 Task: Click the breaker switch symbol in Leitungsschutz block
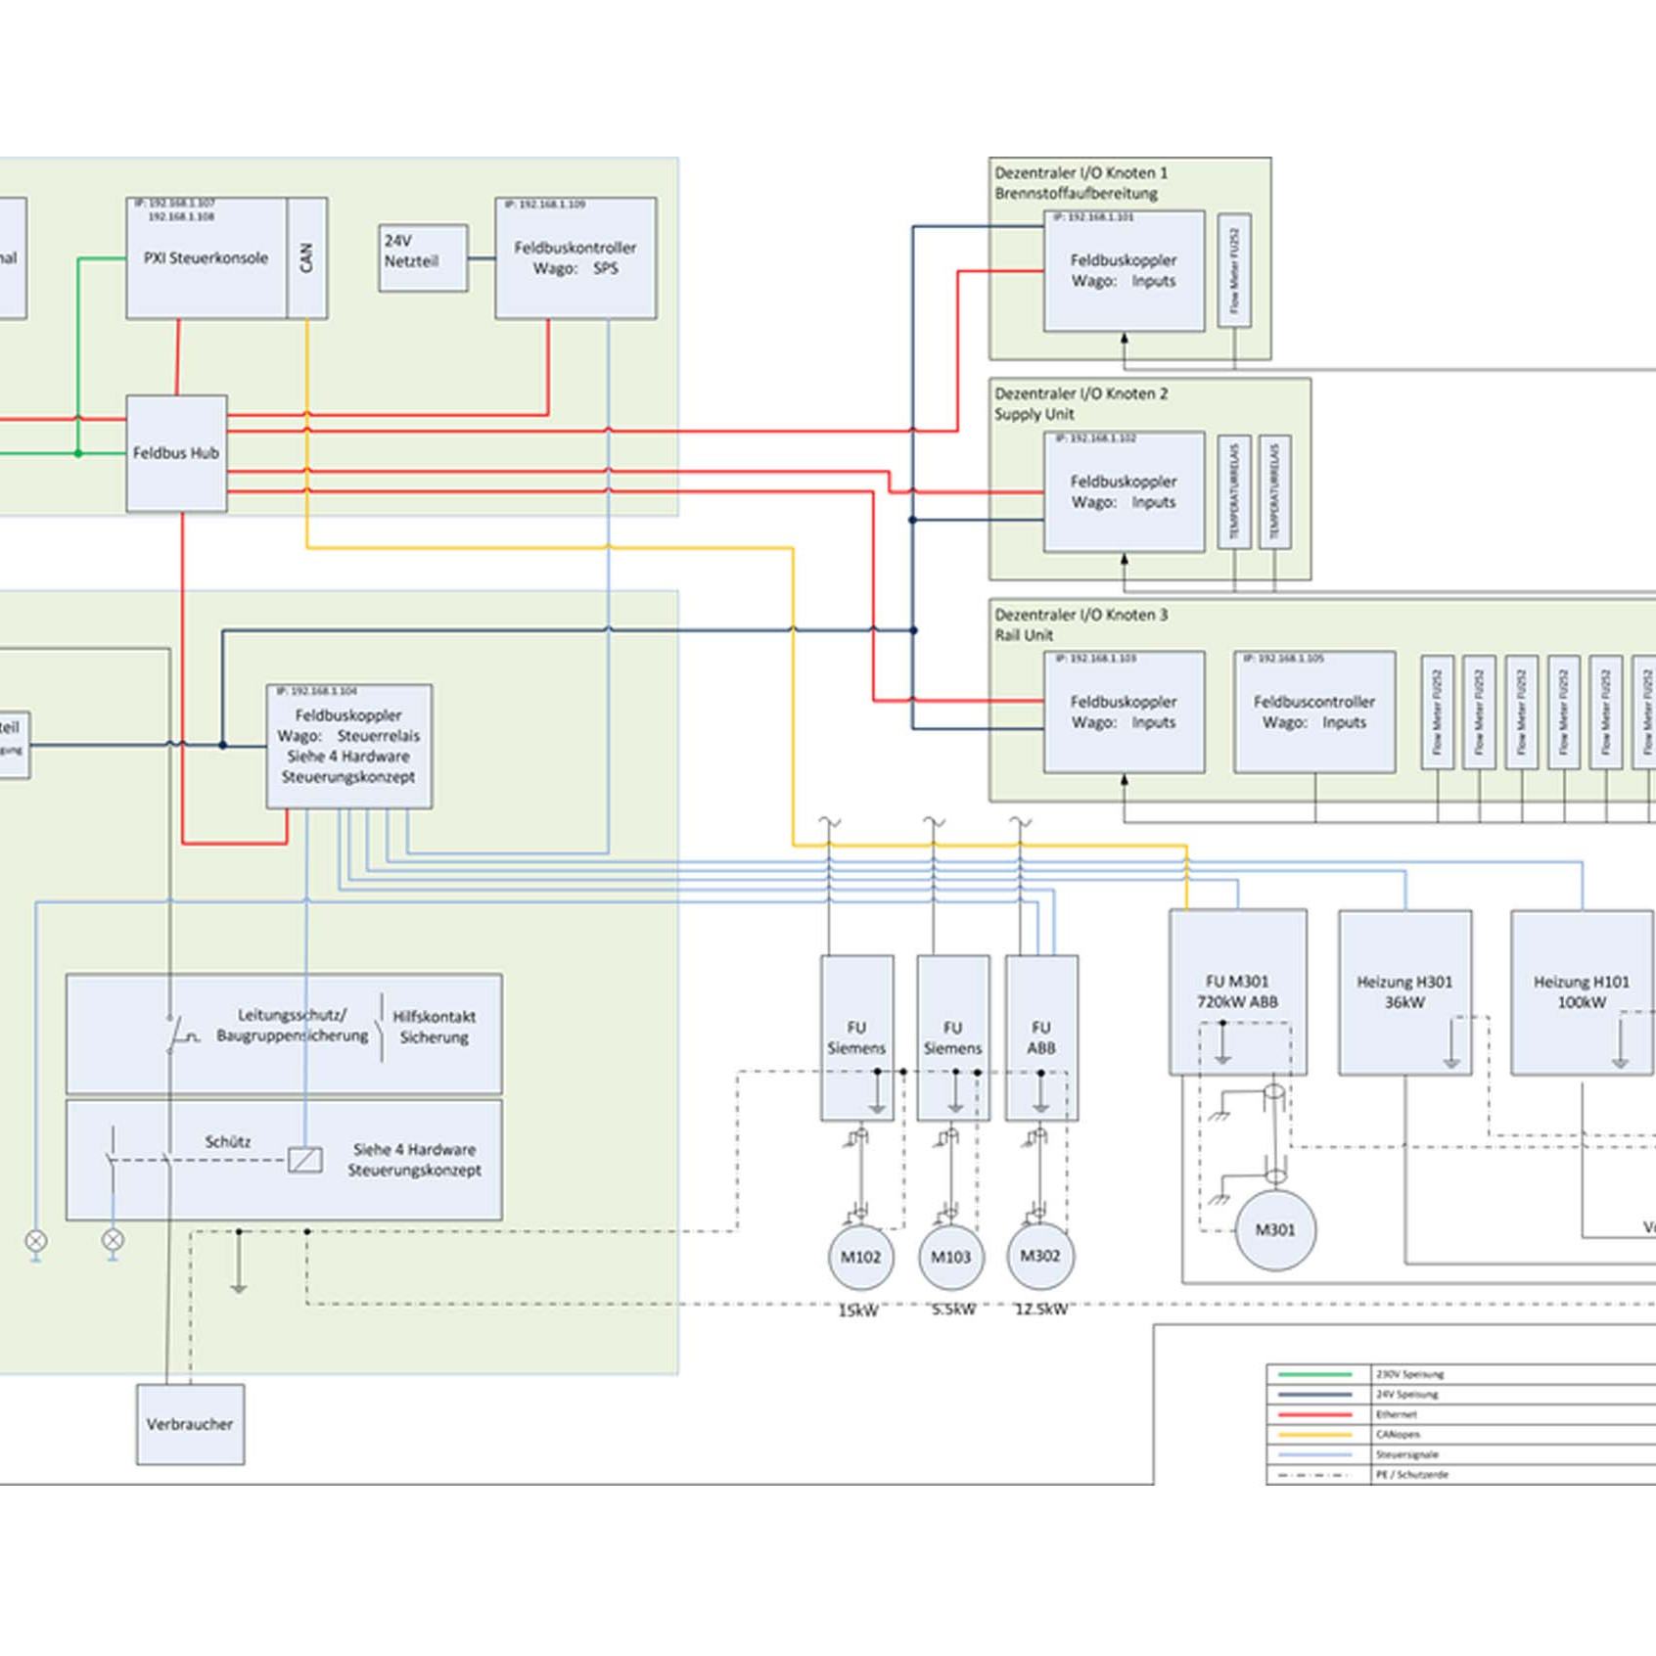tap(179, 1035)
